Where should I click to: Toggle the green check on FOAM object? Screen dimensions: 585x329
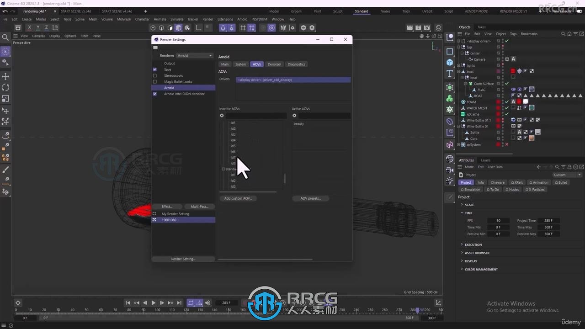pos(507,102)
